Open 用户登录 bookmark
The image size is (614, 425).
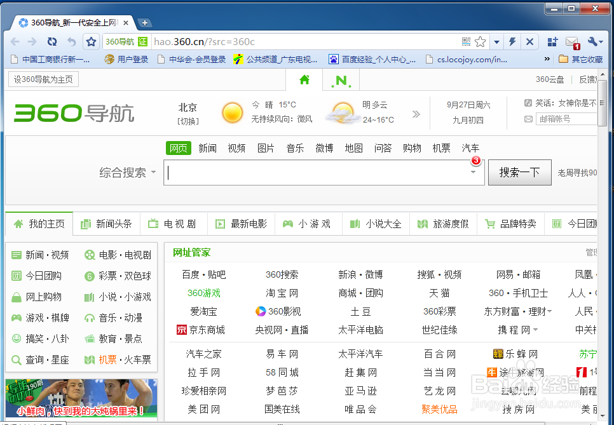point(126,60)
